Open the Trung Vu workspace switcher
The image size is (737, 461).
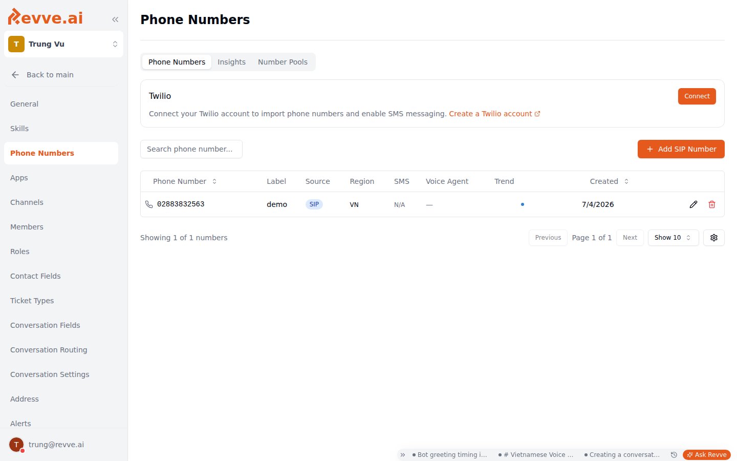pyautogui.click(x=63, y=44)
